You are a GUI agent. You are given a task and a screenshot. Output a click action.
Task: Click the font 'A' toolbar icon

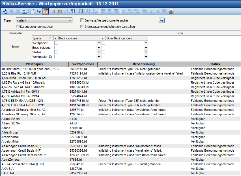click(x=158, y=12)
